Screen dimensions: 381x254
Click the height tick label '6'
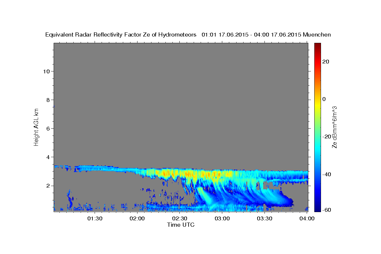tap(48, 128)
